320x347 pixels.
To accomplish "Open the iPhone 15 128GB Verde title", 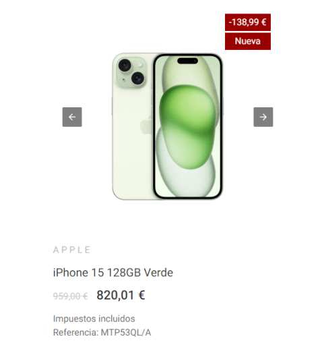I will point(113,273).
